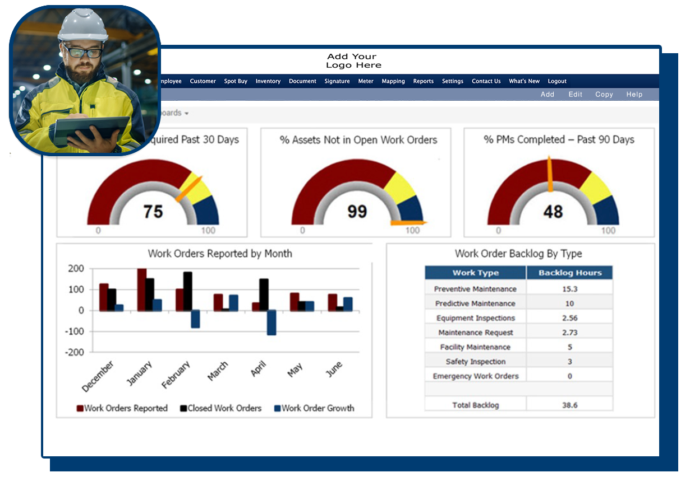
Task: Click the Total Backlog label
Action: tap(475, 405)
